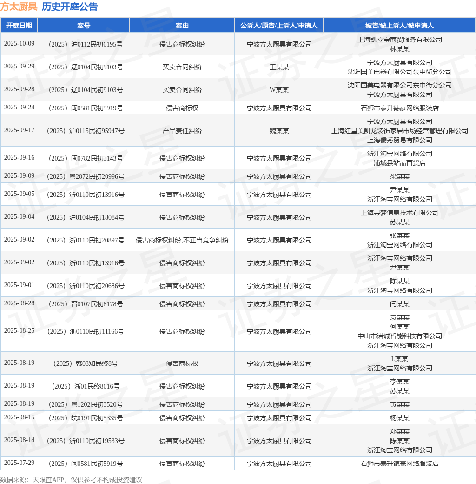476x484 pixels.
Task: Select the date cell 2025-08-25
Action: [19, 331]
